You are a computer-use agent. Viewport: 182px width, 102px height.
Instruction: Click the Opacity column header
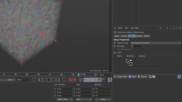142,56
